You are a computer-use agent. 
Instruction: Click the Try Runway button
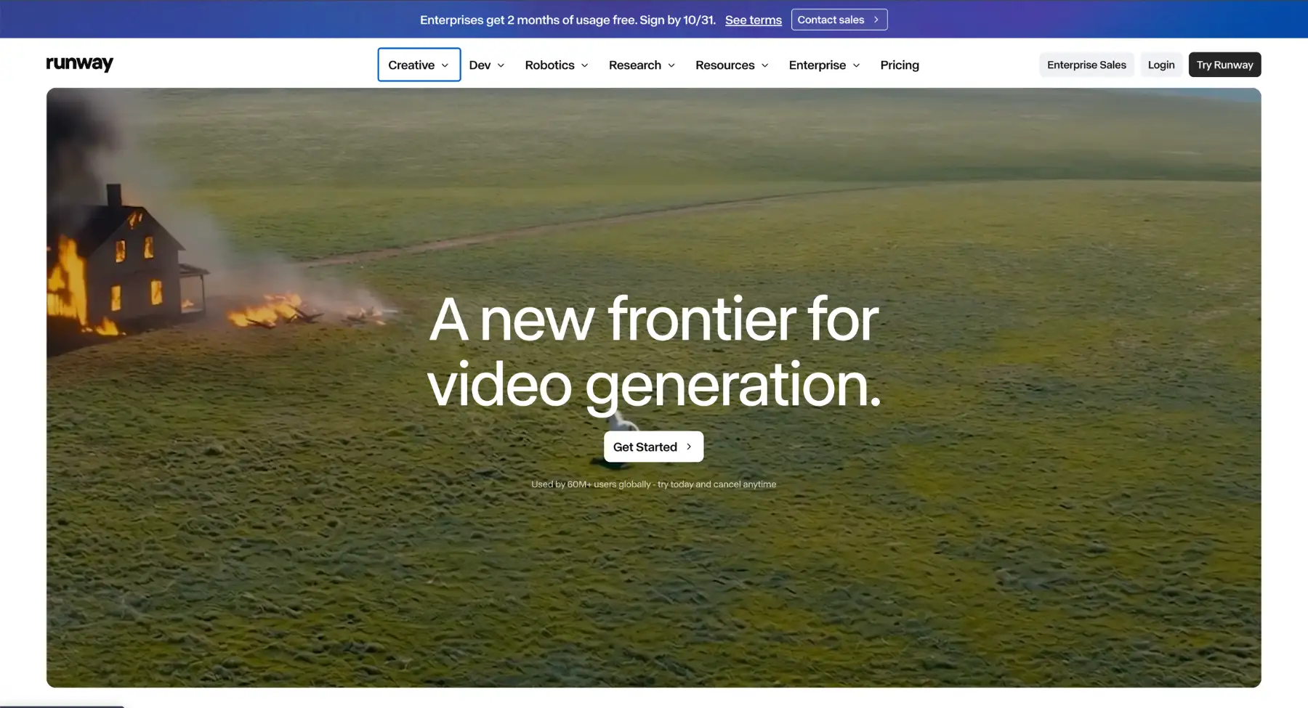pos(1224,65)
